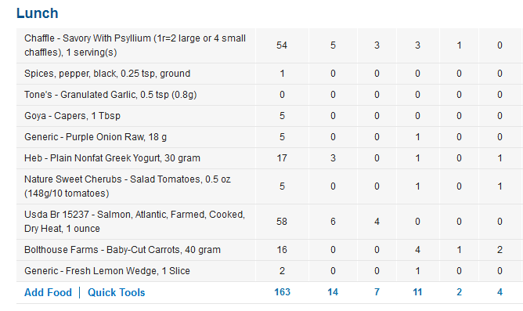Click the 17 calories value for Greek Yogurt
Viewport: 523px width, 311px height.
coord(282,157)
